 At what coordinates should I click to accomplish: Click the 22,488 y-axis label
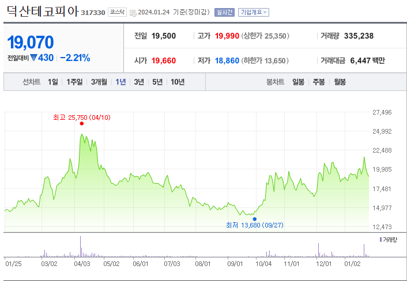point(382,150)
